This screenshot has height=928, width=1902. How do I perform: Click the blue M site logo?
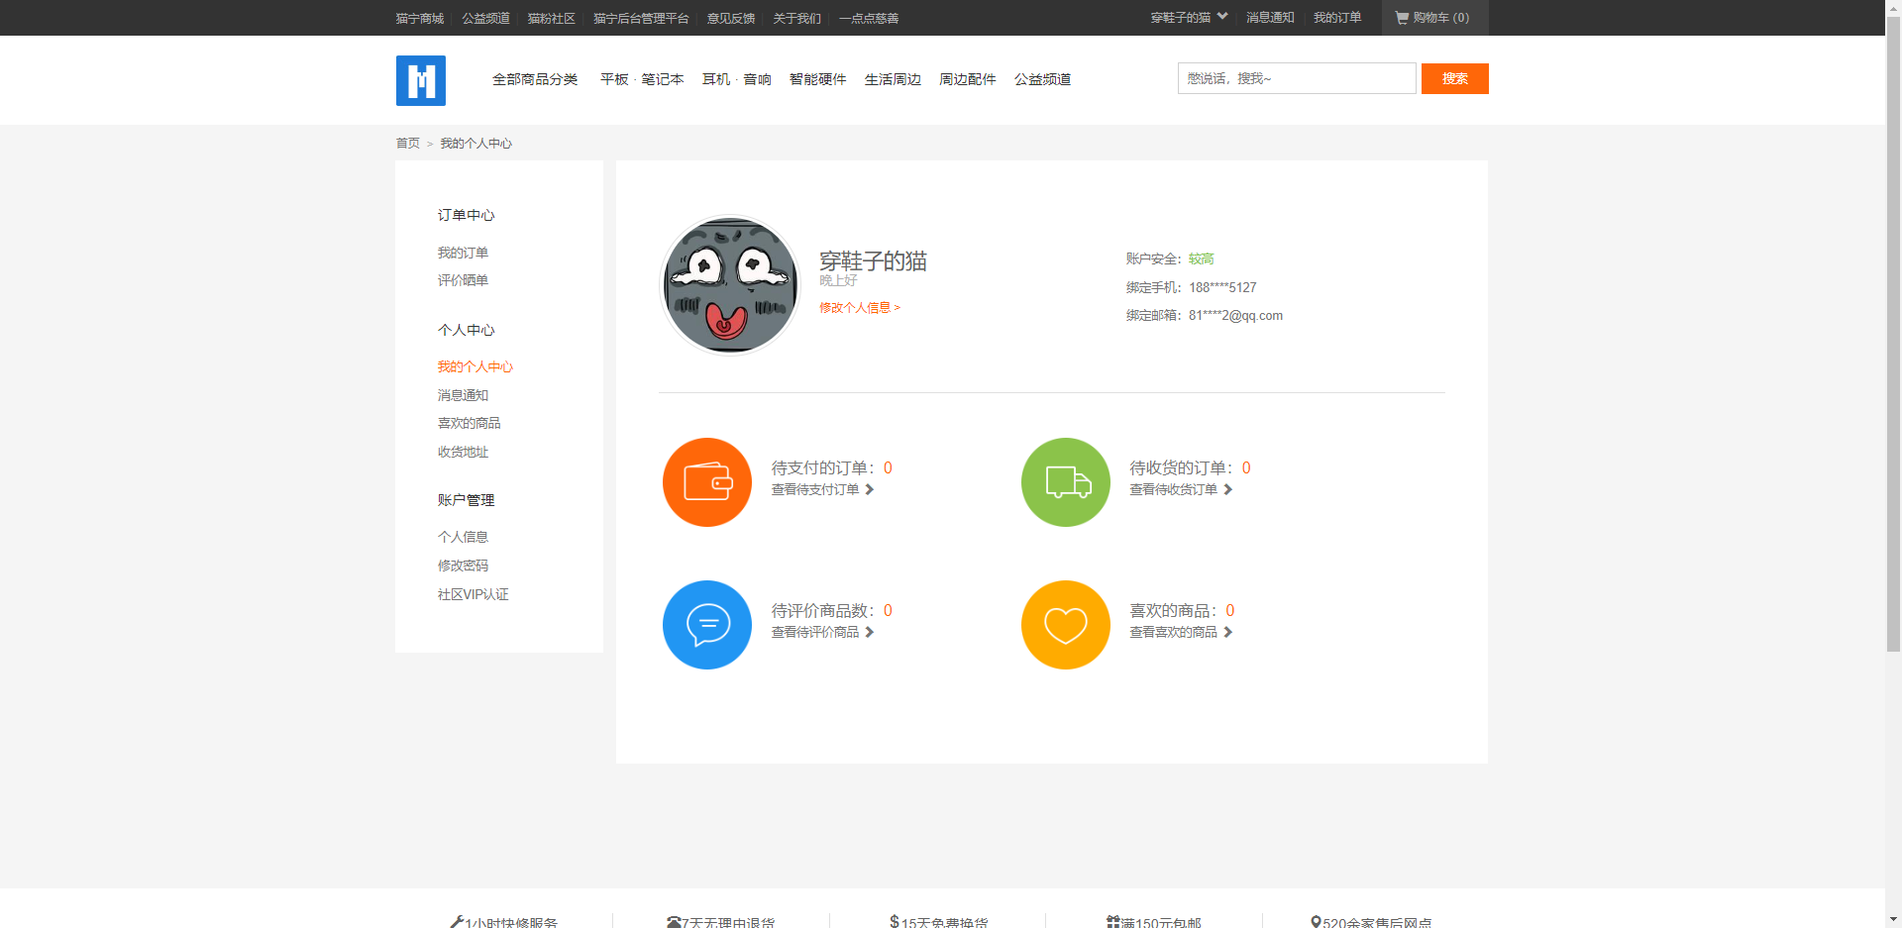click(x=421, y=80)
